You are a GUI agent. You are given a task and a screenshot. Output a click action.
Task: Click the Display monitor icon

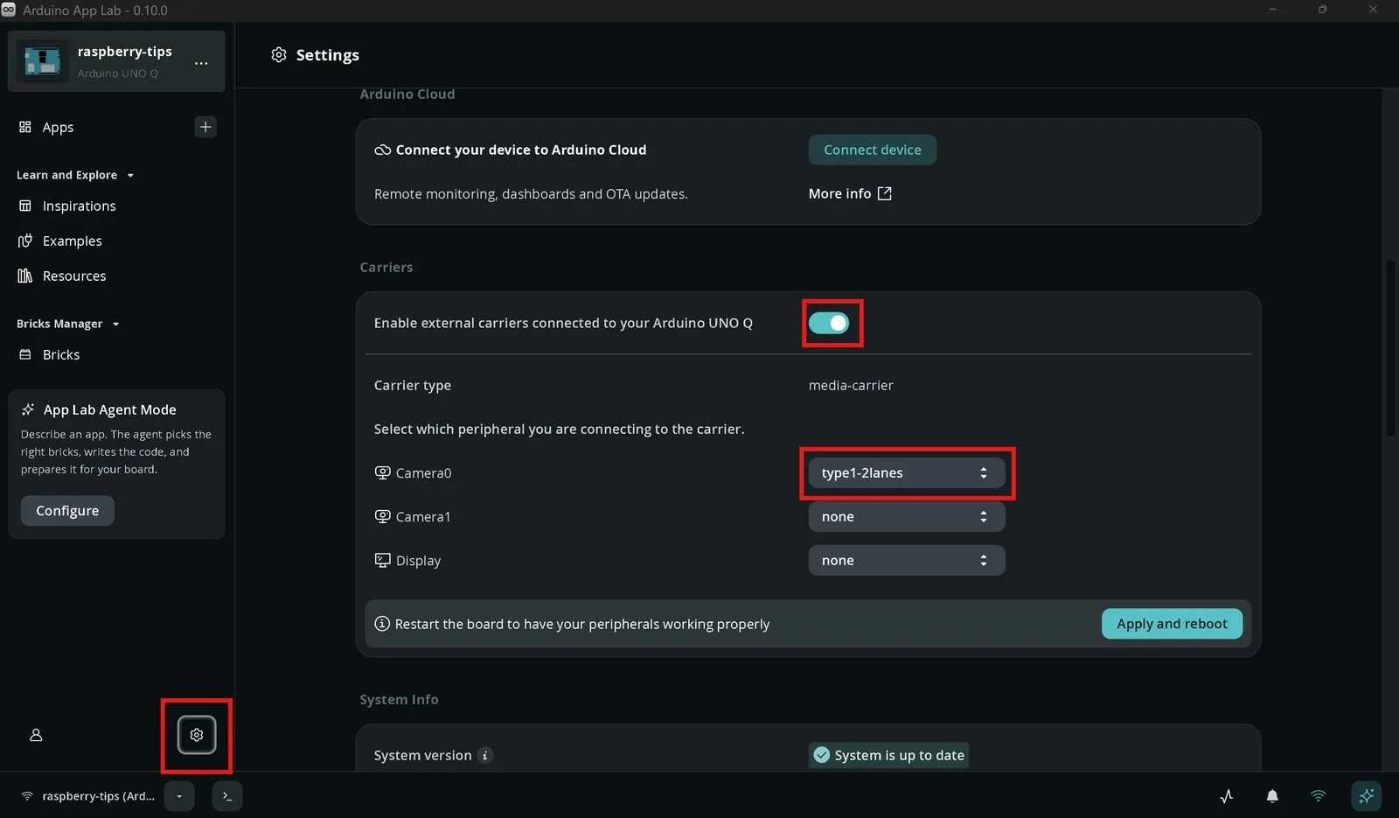pos(382,560)
